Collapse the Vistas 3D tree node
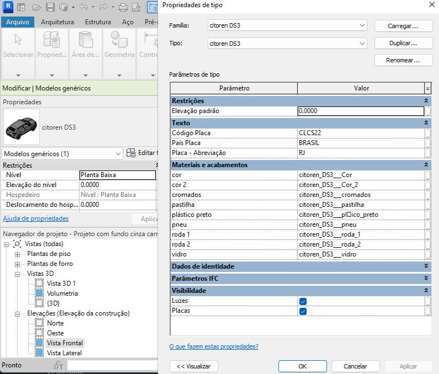439x374 pixels. coord(17,274)
